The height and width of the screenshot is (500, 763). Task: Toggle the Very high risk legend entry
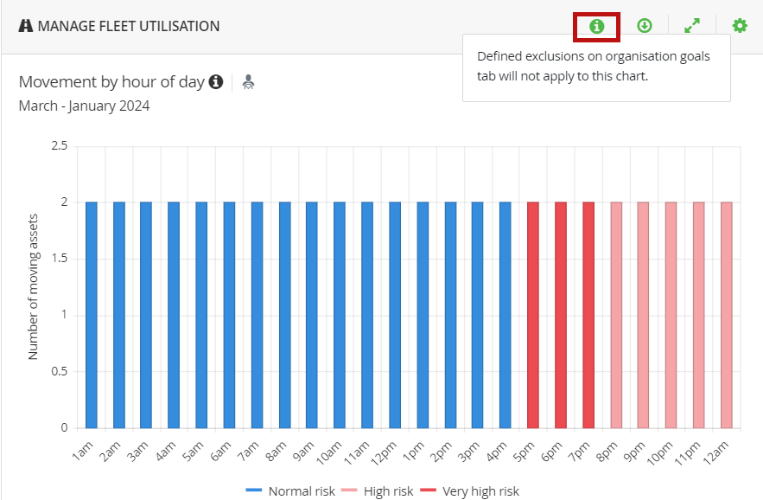click(x=469, y=490)
